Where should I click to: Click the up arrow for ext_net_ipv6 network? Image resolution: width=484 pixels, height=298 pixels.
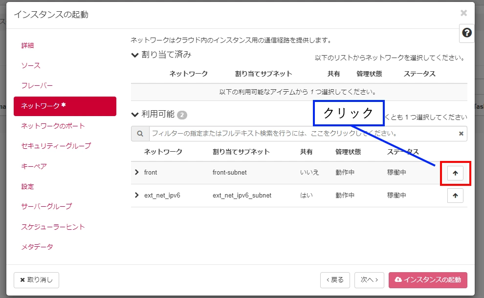(x=455, y=196)
